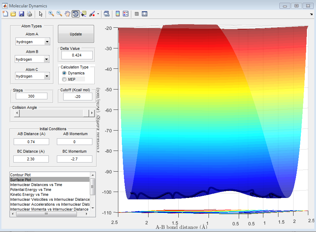
Task: Select the Zoom Out magnifier tool
Action: coord(59,14)
